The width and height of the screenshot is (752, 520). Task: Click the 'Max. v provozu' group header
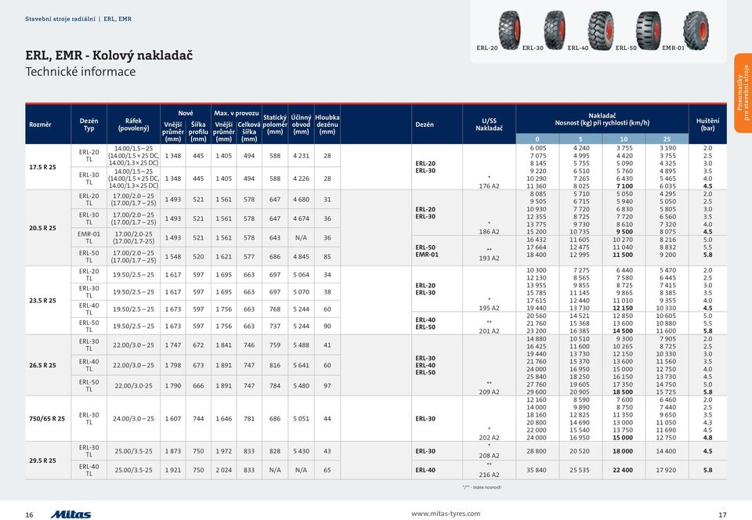[x=237, y=113]
